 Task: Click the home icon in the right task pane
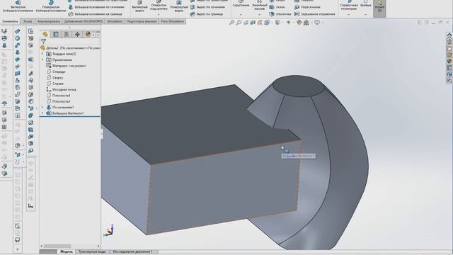pos(449,35)
